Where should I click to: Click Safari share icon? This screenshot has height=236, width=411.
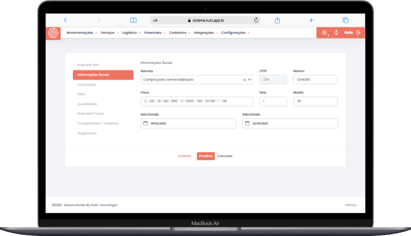[278, 20]
